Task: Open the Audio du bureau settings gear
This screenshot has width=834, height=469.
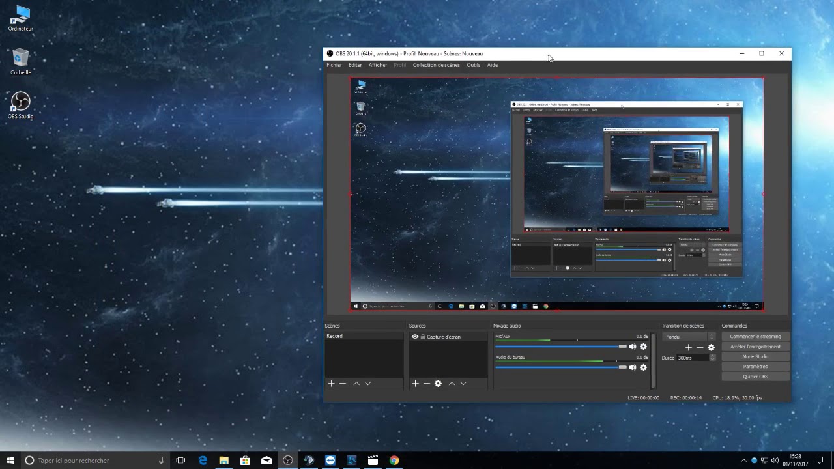Action: pyautogui.click(x=644, y=367)
